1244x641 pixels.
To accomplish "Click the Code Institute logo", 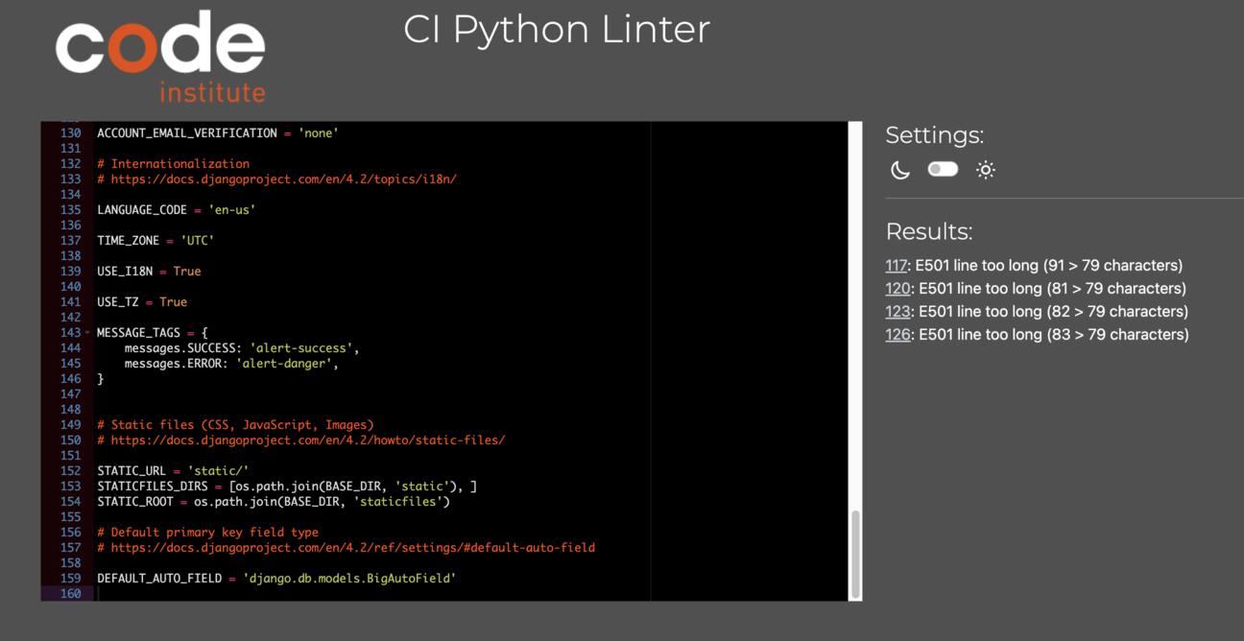I will click(160, 57).
